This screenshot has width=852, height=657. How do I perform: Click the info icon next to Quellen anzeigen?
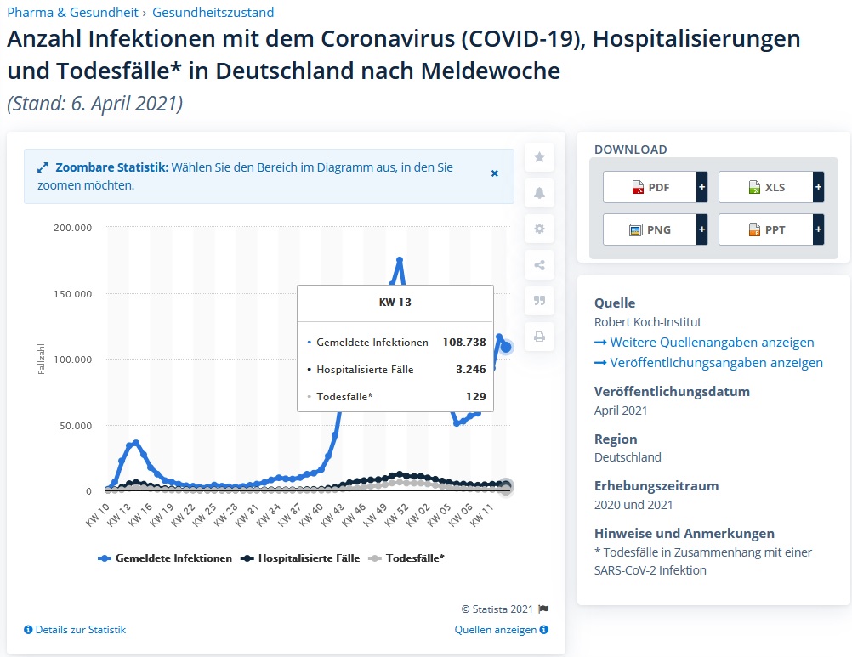545,629
